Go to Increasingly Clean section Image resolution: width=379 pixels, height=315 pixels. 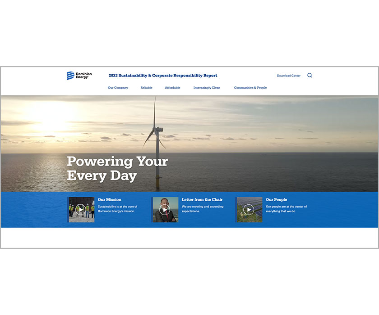207,88
